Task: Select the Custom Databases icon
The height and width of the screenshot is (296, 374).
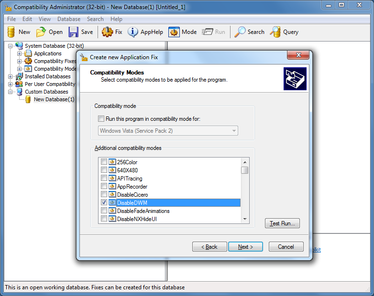Action: pos(19,92)
